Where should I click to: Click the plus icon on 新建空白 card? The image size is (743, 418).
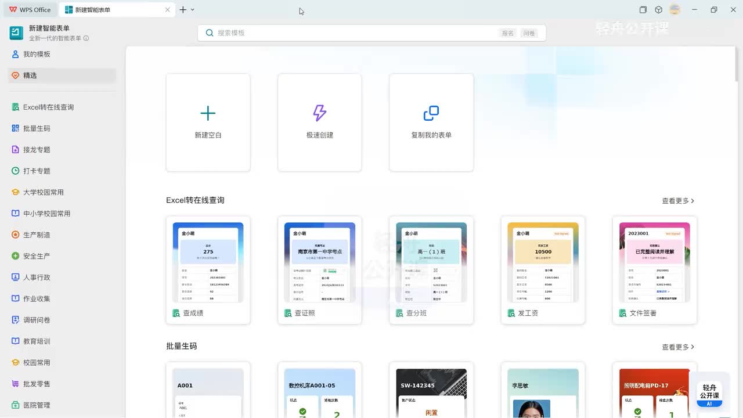(x=208, y=113)
